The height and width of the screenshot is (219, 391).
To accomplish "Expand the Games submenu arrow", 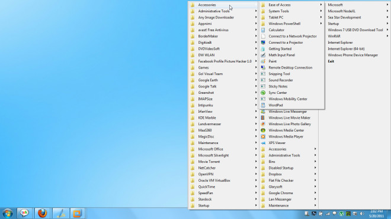I will point(256,67).
